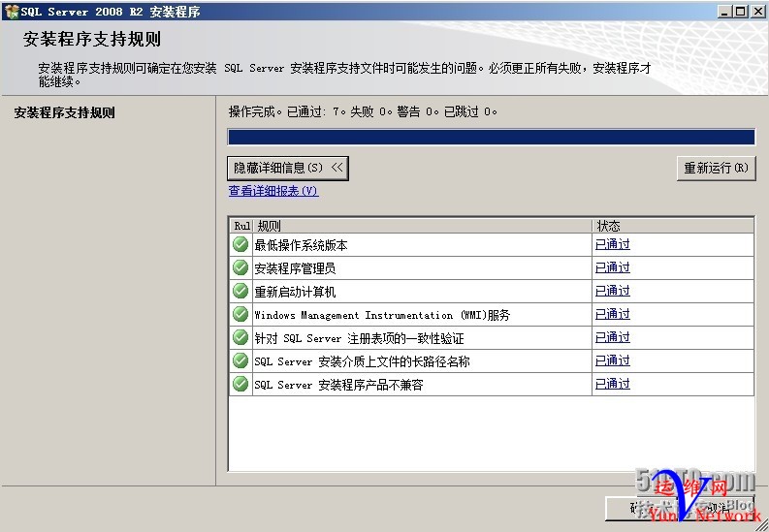Minimize the setup window
The height and width of the screenshot is (532, 769).
(x=724, y=12)
